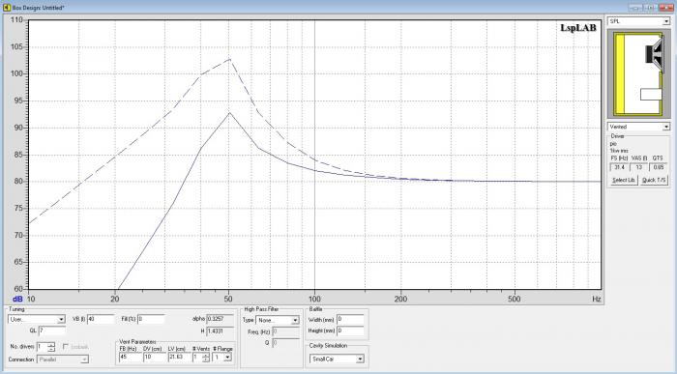Click the VB (l) input field
This screenshot has width=677, height=374.
click(x=101, y=319)
